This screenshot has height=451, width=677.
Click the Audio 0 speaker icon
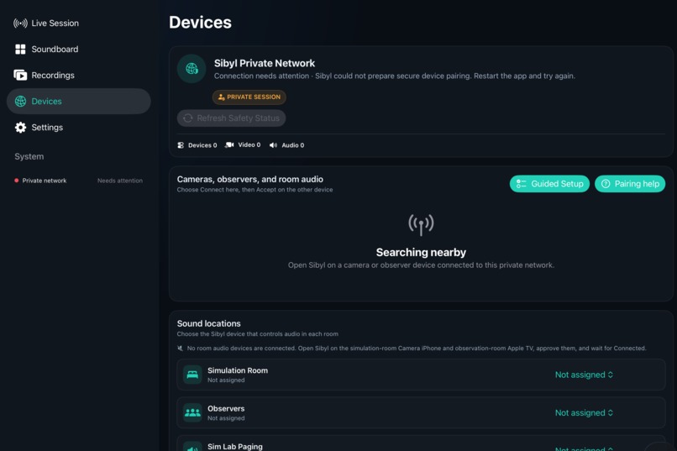point(273,145)
